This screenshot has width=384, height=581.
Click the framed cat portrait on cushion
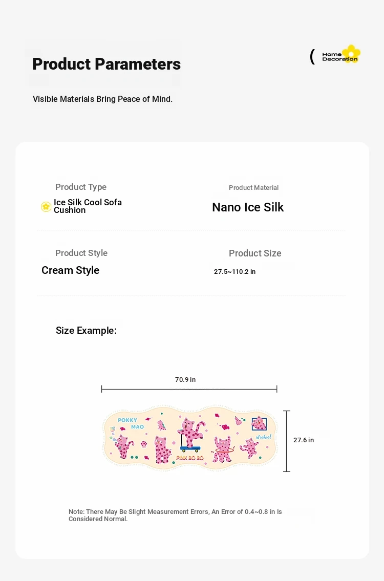click(x=259, y=423)
